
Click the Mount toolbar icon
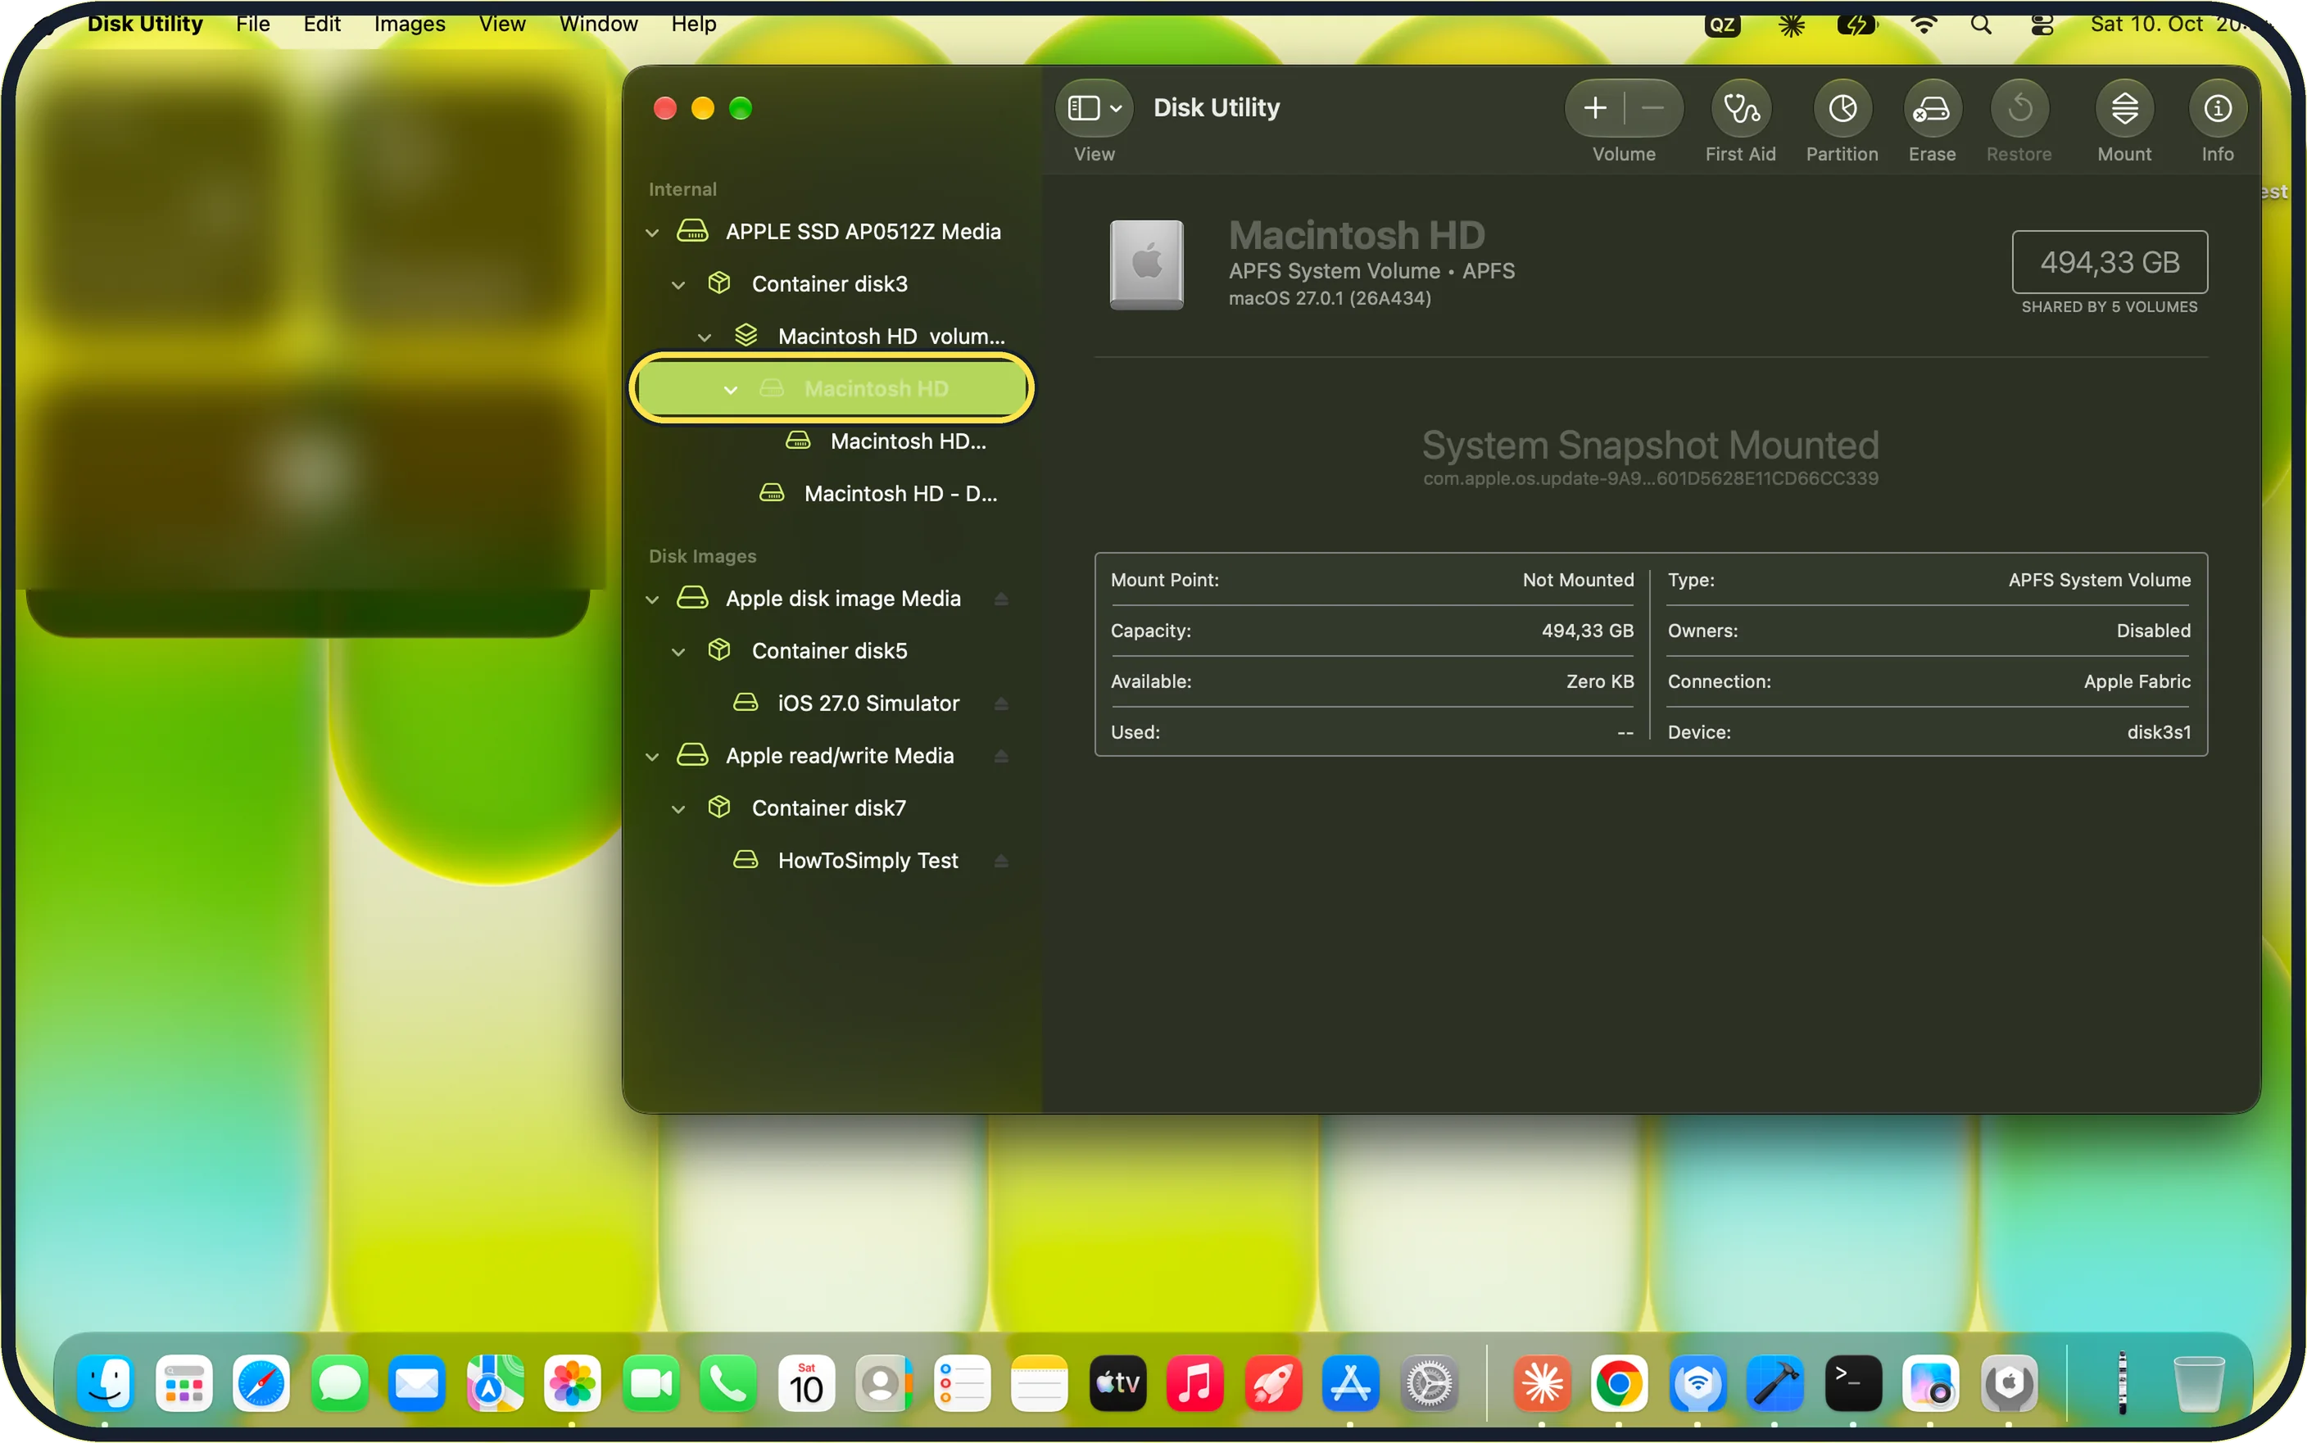2123,109
